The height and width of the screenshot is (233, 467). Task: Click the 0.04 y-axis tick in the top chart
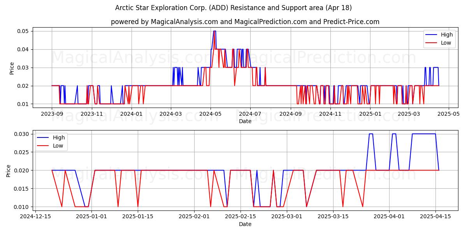tap(24, 49)
